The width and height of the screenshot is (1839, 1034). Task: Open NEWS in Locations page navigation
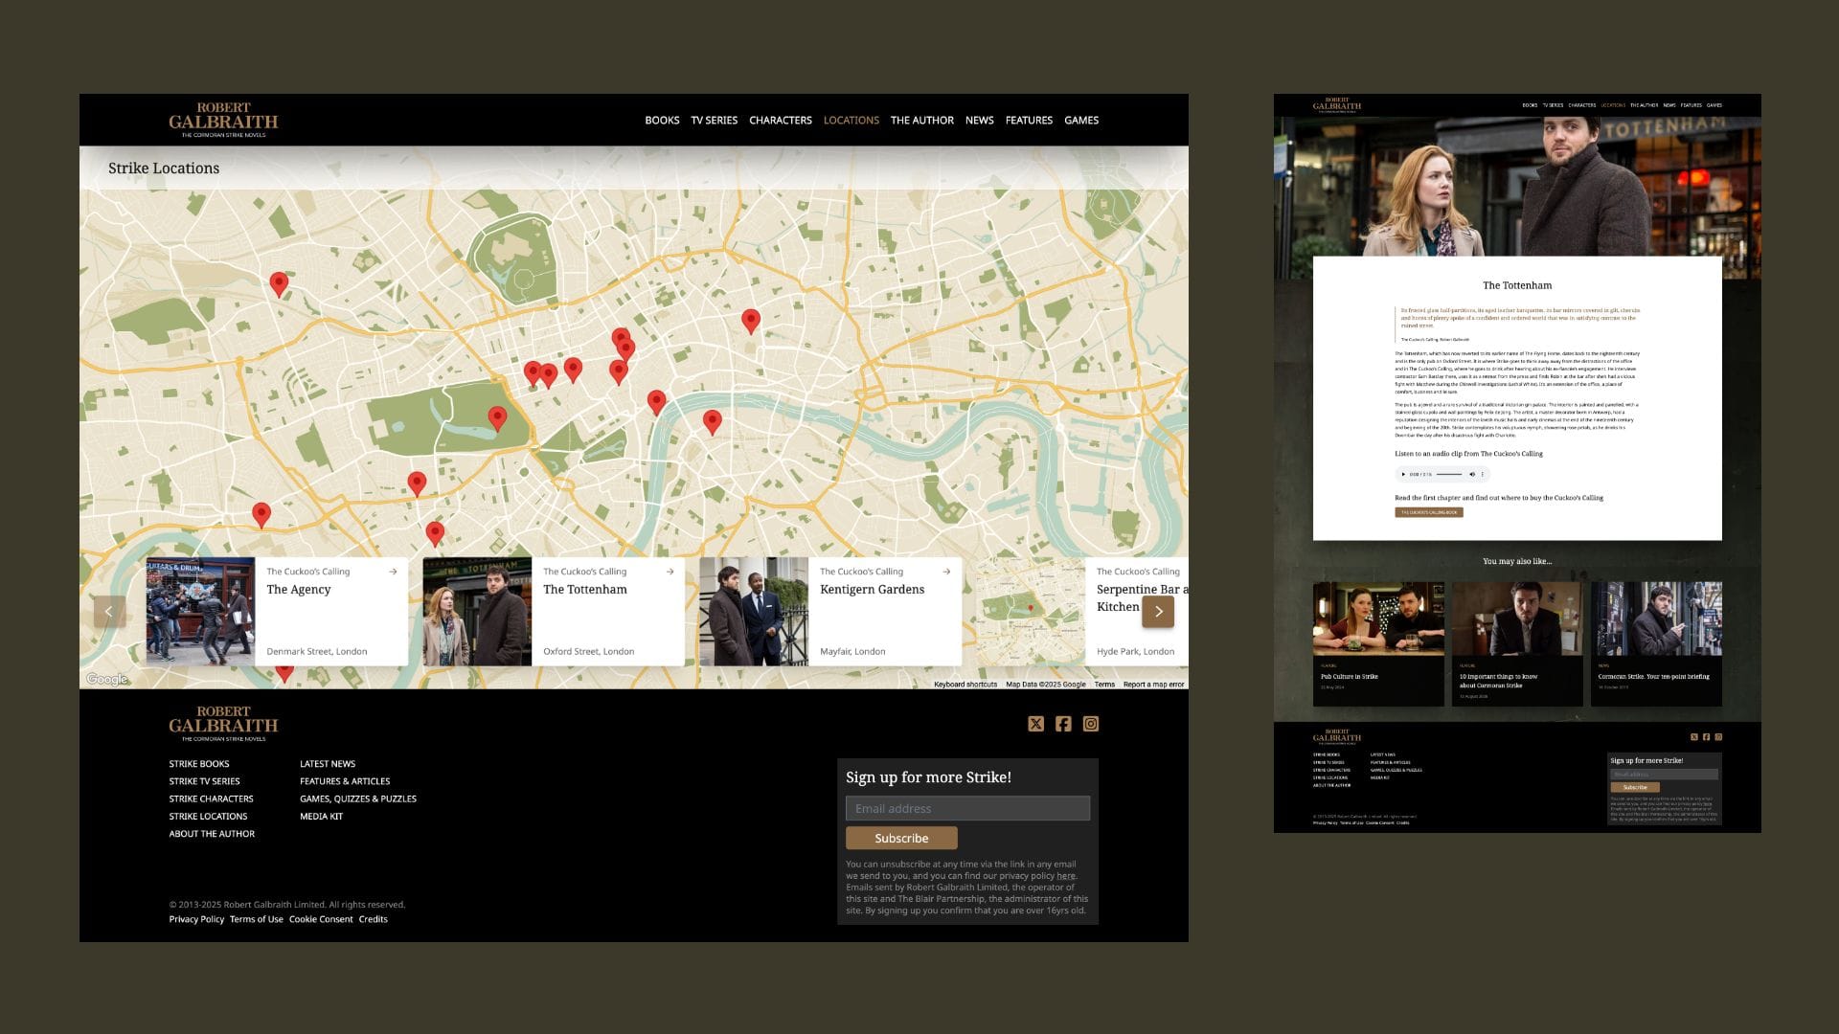(979, 121)
